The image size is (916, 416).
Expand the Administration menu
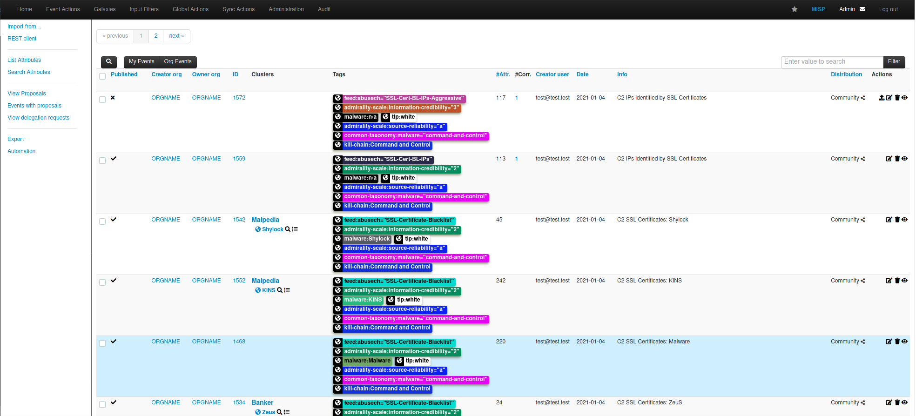(x=286, y=9)
